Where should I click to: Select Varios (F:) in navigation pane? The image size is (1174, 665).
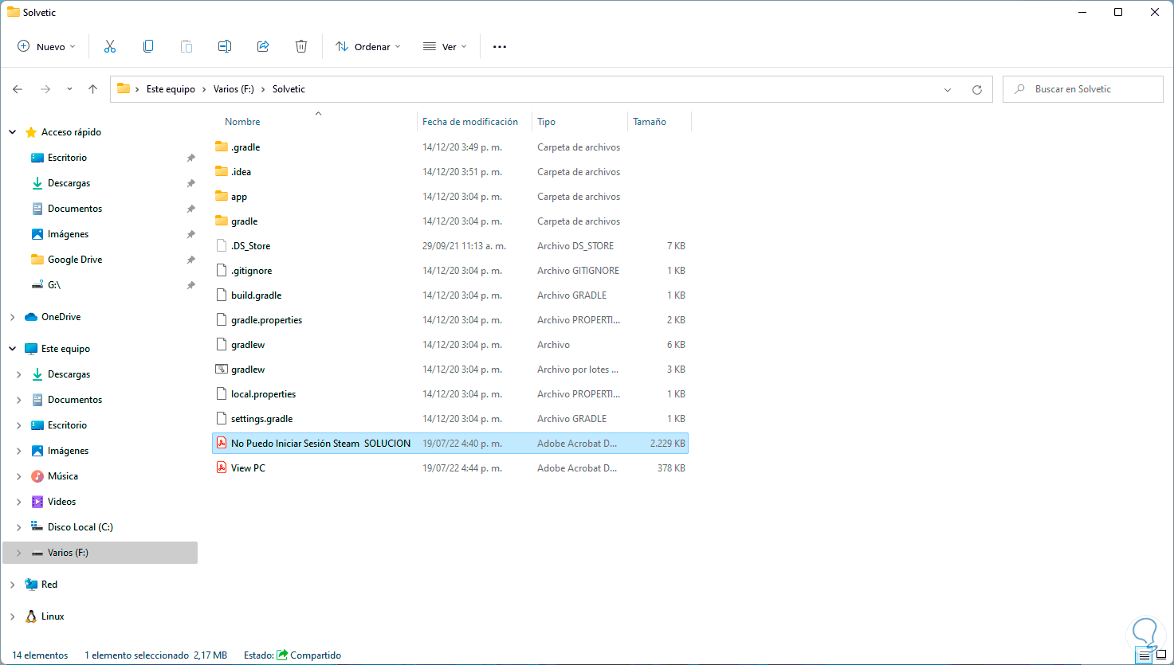[x=68, y=553]
